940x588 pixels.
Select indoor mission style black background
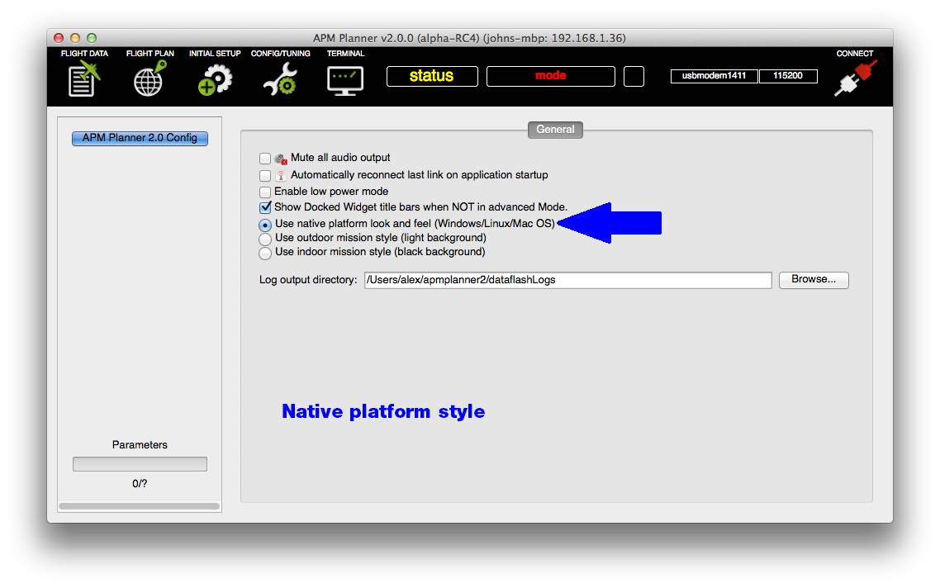(266, 253)
